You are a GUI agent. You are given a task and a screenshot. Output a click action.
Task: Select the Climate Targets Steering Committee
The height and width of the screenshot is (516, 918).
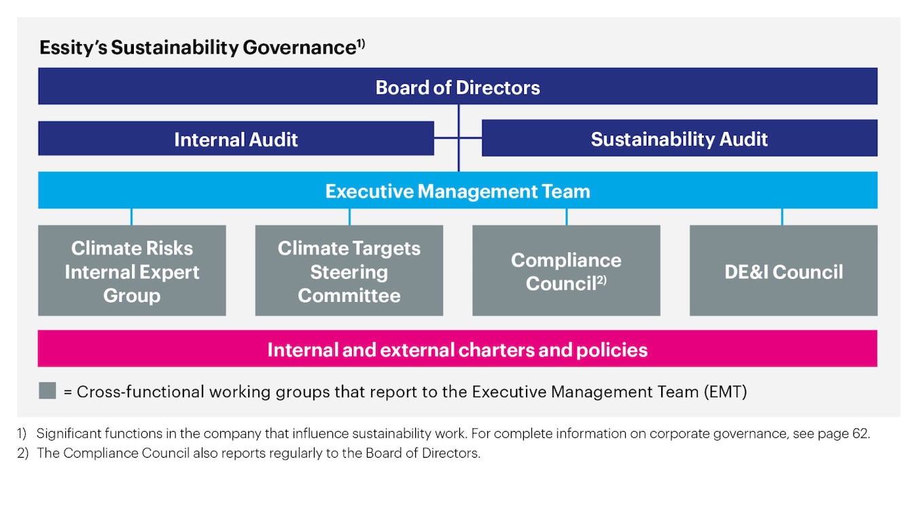(349, 271)
